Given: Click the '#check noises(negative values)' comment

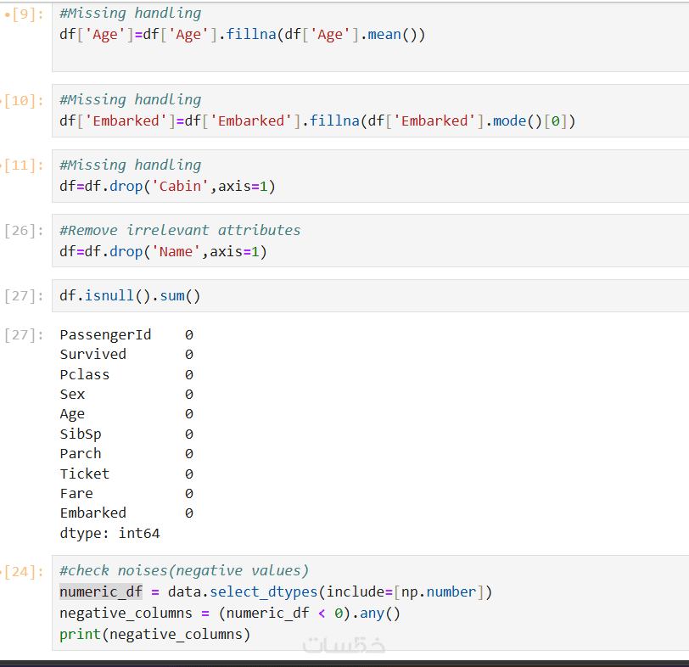Looking at the screenshot, I should click(184, 571).
